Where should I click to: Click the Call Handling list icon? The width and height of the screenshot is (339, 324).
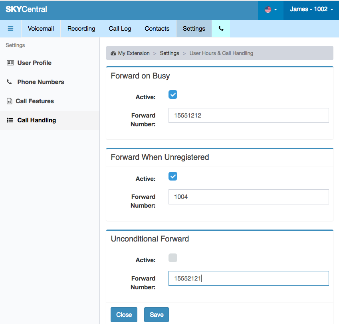coord(10,120)
